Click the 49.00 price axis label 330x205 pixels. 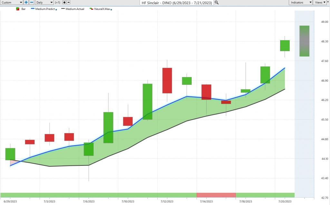click(325, 22)
